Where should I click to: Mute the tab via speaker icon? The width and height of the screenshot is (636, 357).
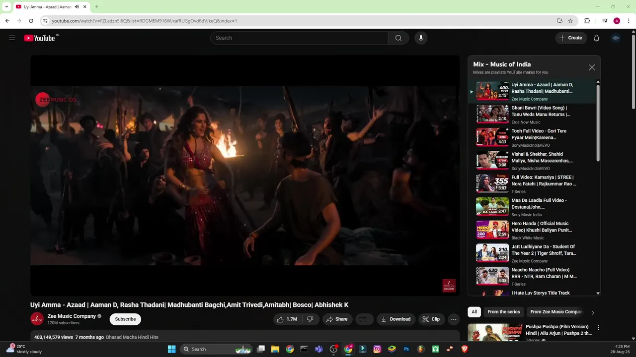77,7
